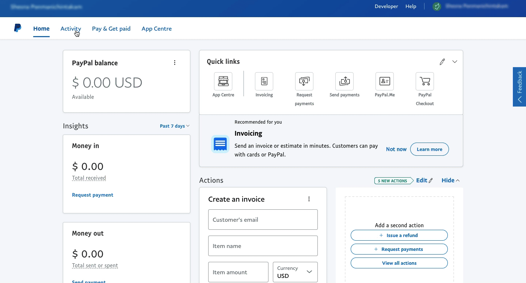The height and width of the screenshot is (283, 526).
Task: Open the PayPal Checkout quick link icon
Action: (425, 81)
